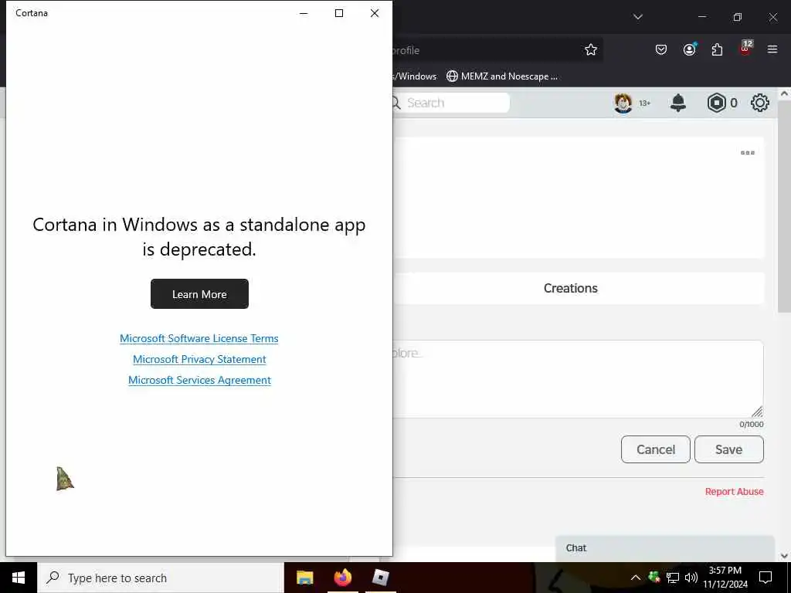Switch to Firefox from the taskbar
Viewport: 791px width, 593px height.
(x=342, y=578)
